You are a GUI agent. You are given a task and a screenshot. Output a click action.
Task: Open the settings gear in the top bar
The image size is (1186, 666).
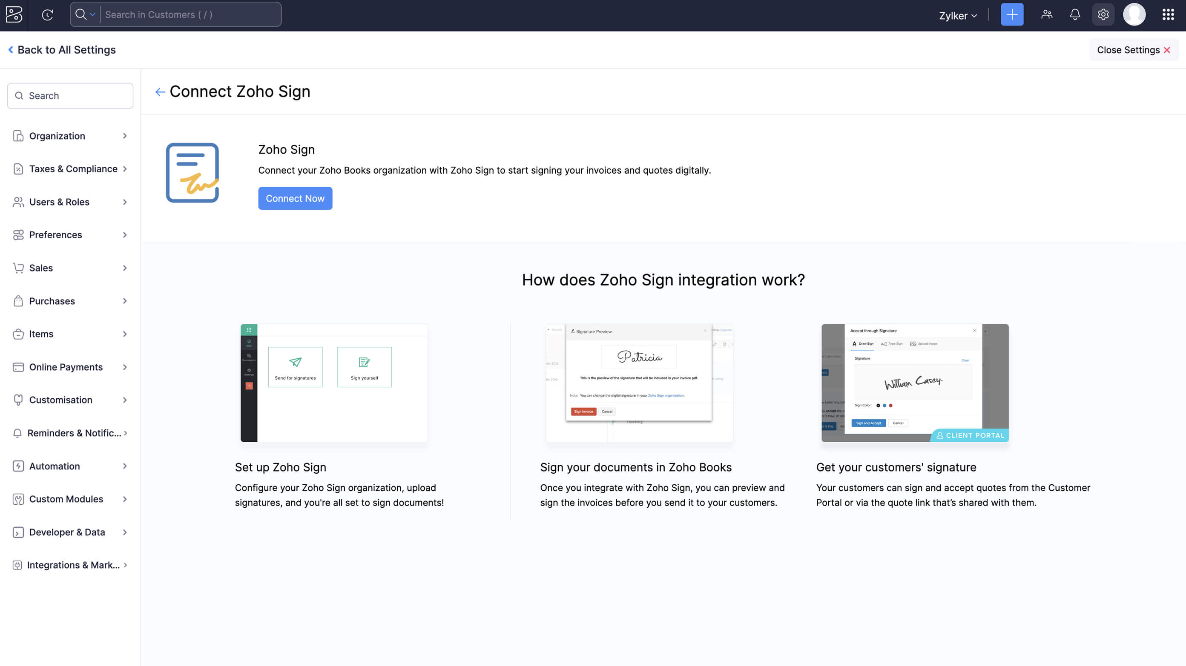1103,14
